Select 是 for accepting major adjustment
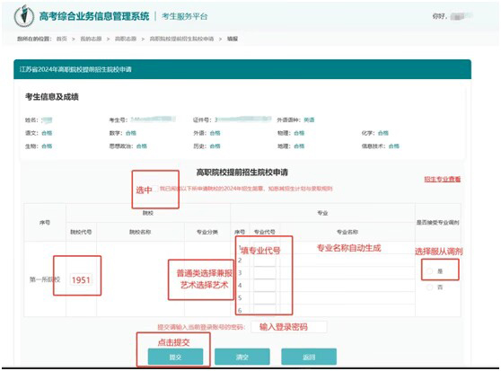 430,271
